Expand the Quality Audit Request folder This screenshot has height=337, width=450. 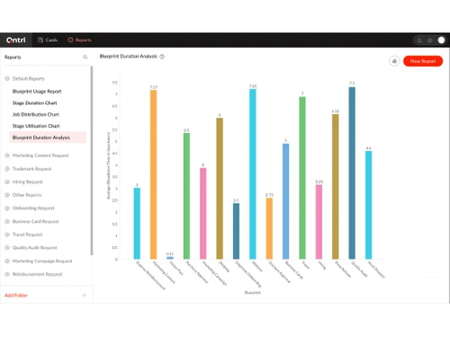coord(7,248)
